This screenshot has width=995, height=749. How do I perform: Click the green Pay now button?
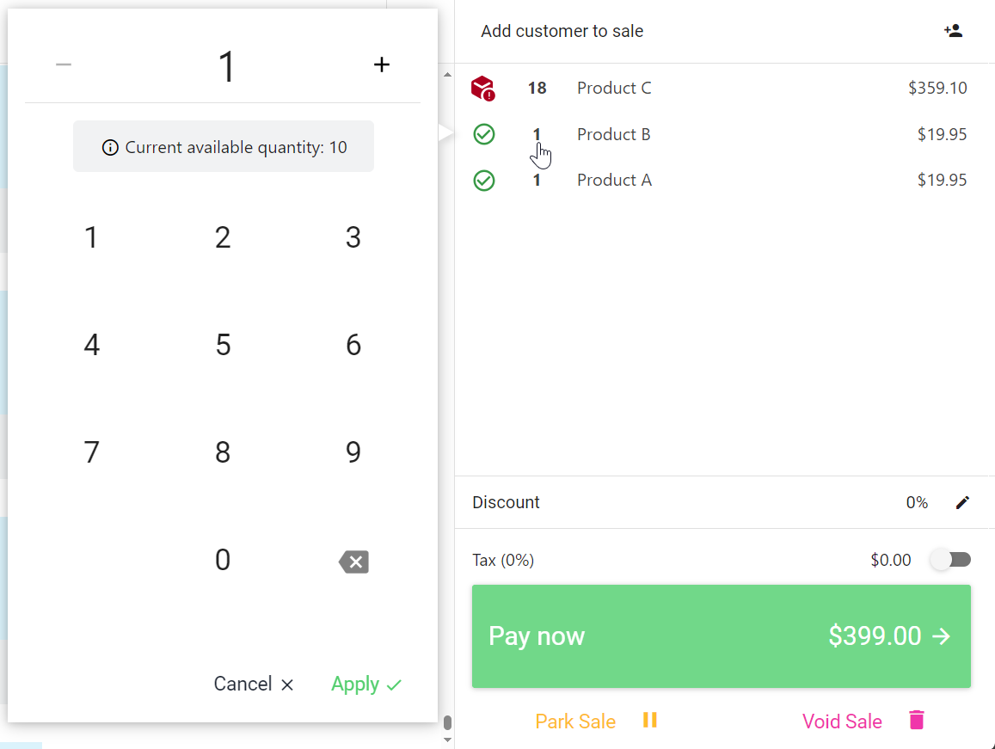[x=721, y=636]
